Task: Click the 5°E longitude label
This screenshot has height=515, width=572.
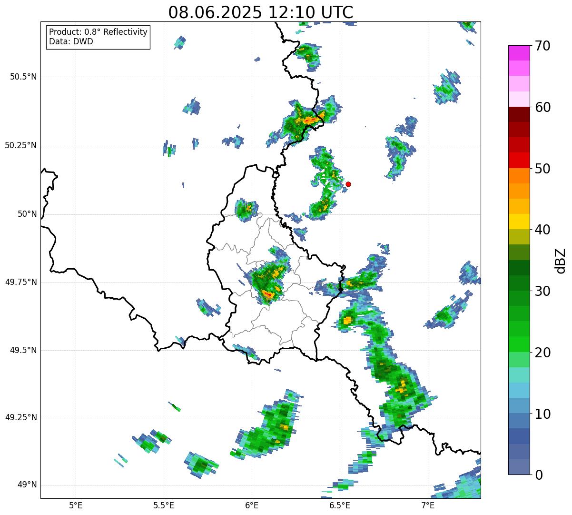Action: tap(76, 505)
